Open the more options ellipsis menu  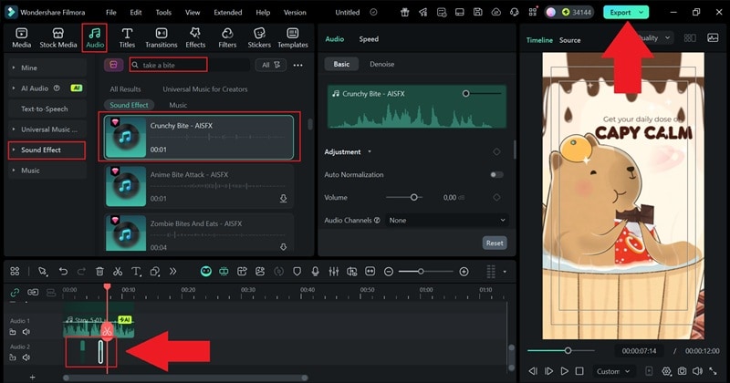click(298, 65)
